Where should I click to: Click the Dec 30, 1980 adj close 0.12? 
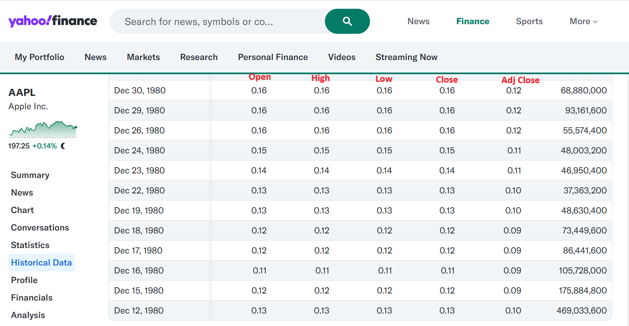point(514,90)
